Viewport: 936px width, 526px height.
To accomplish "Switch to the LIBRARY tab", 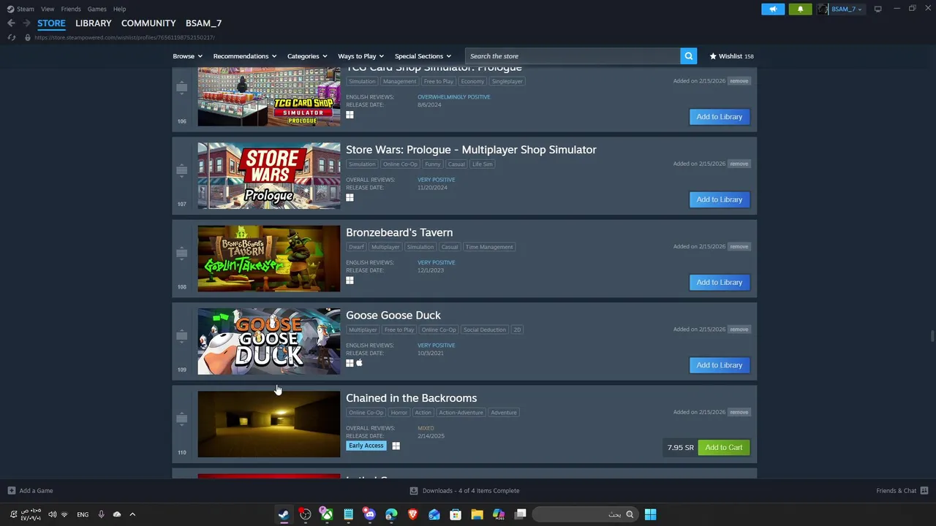I will (x=94, y=23).
